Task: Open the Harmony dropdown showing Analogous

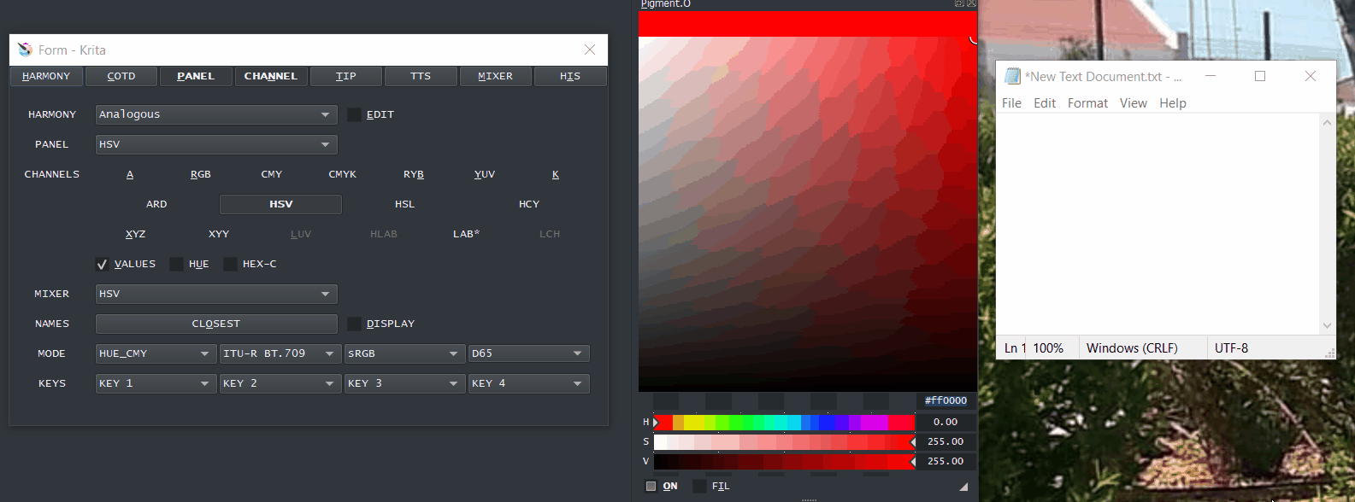Action: pyautogui.click(x=216, y=114)
